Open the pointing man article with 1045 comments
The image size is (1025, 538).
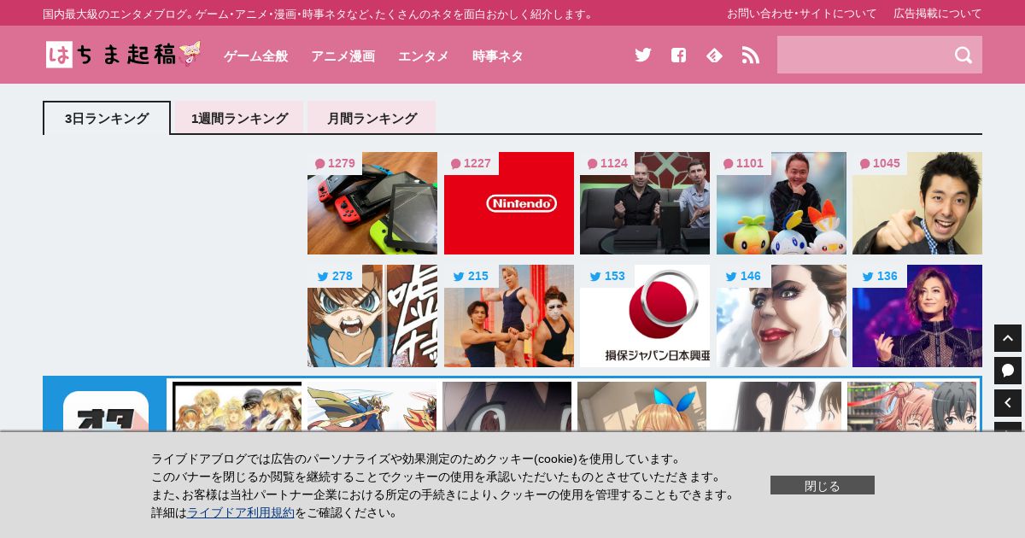pyautogui.click(x=917, y=203)
